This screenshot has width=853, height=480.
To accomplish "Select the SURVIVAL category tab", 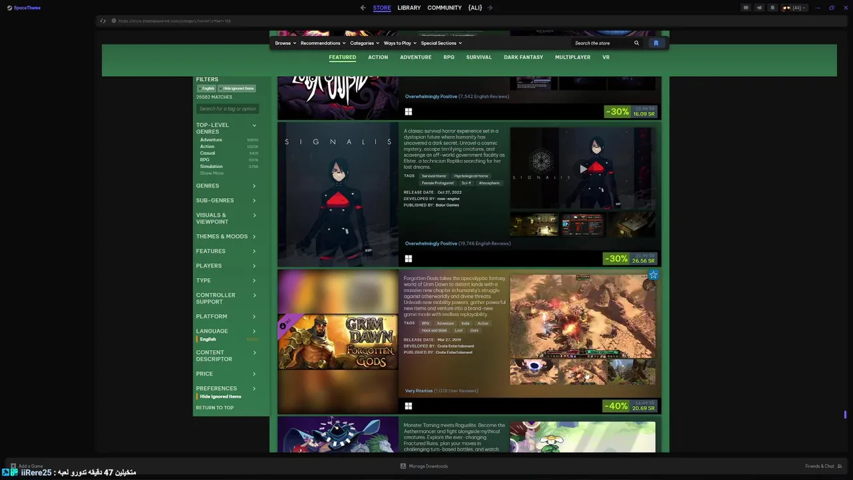I will coord(478,57).
